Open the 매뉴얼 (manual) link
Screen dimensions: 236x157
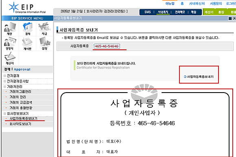(170, 3)
